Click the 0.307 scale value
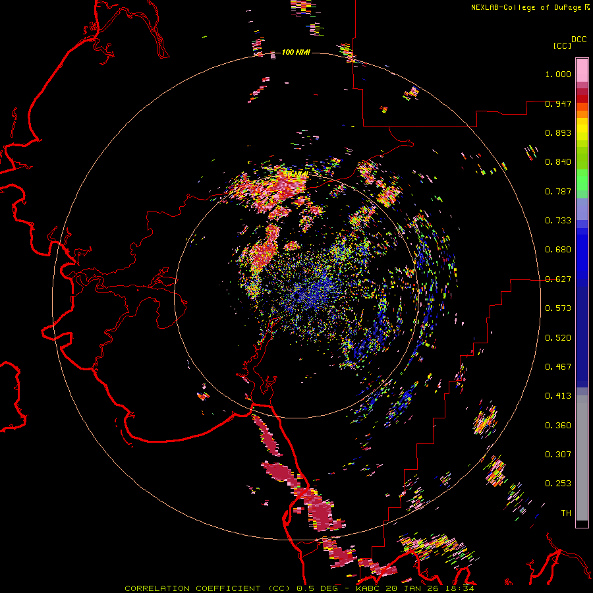593x593 pixels. click(x=558, y=455)
